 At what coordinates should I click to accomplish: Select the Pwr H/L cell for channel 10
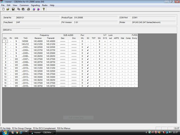click(82, 68)
